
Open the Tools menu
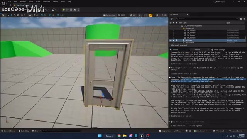31,2
